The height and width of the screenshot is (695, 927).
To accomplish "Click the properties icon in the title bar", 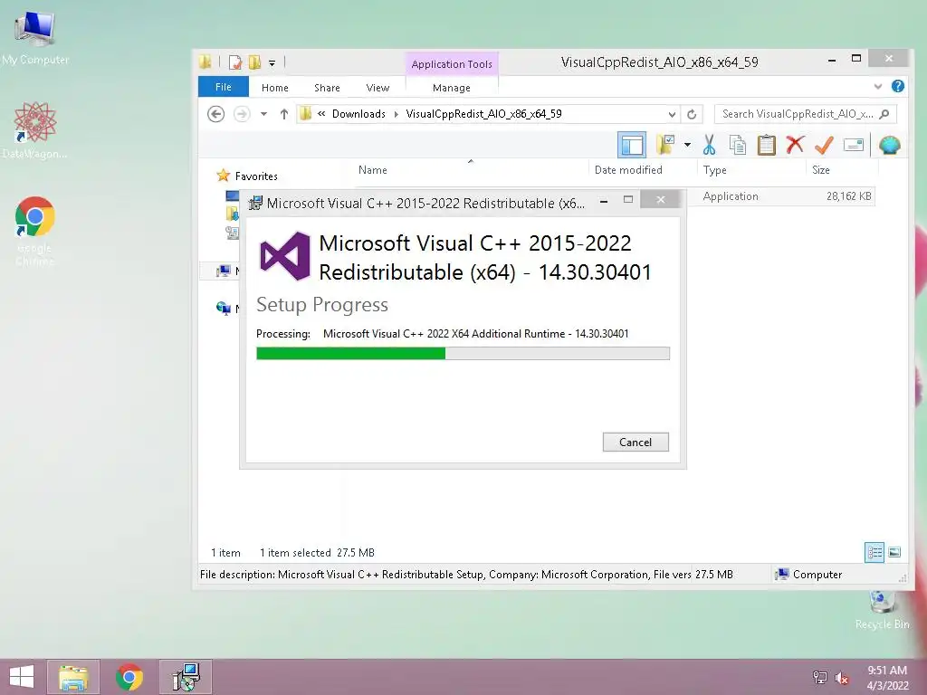I will point(235,62).
